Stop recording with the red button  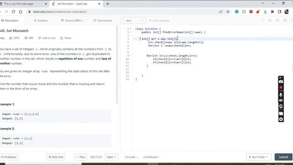pos(281,88)
